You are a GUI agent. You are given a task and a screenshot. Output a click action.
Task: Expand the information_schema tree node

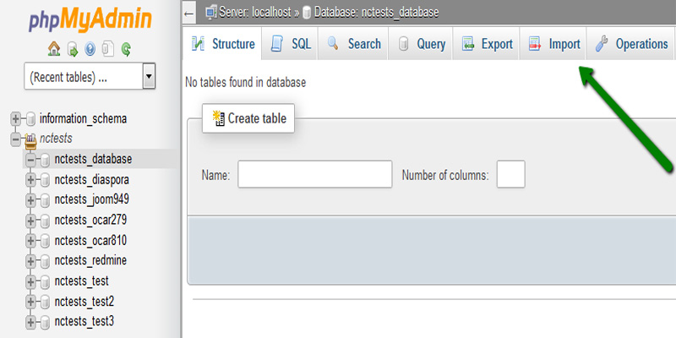click(x=15, y=118)
